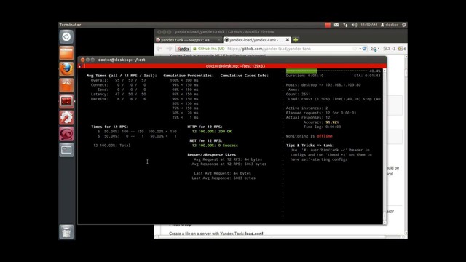Click the '0 Success' NET status text
466x262 pixels.
pyautogui.click(x=228, y=146)
